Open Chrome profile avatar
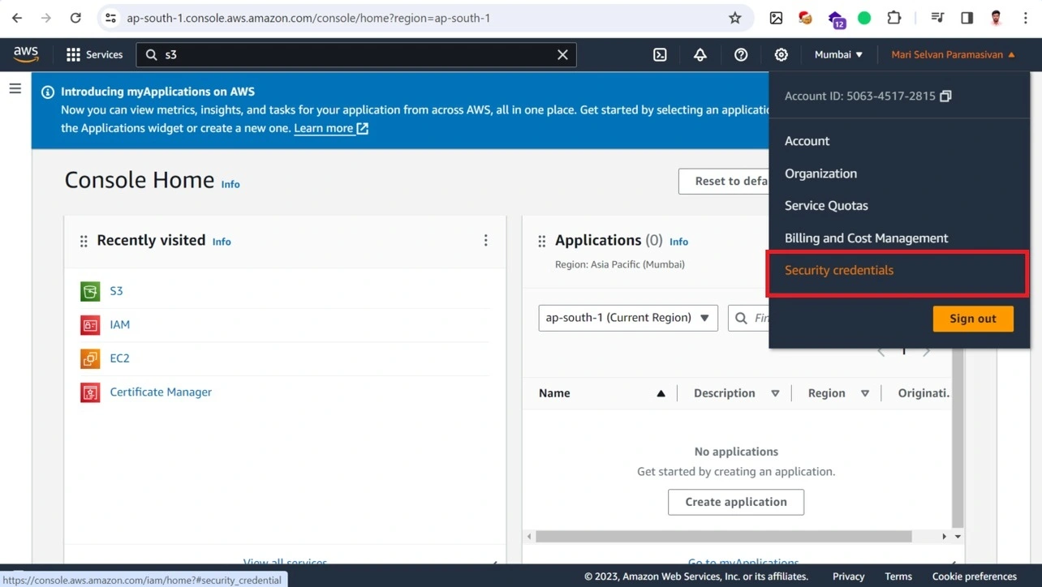The image size is (1042, 587). (x=997, y=18)
